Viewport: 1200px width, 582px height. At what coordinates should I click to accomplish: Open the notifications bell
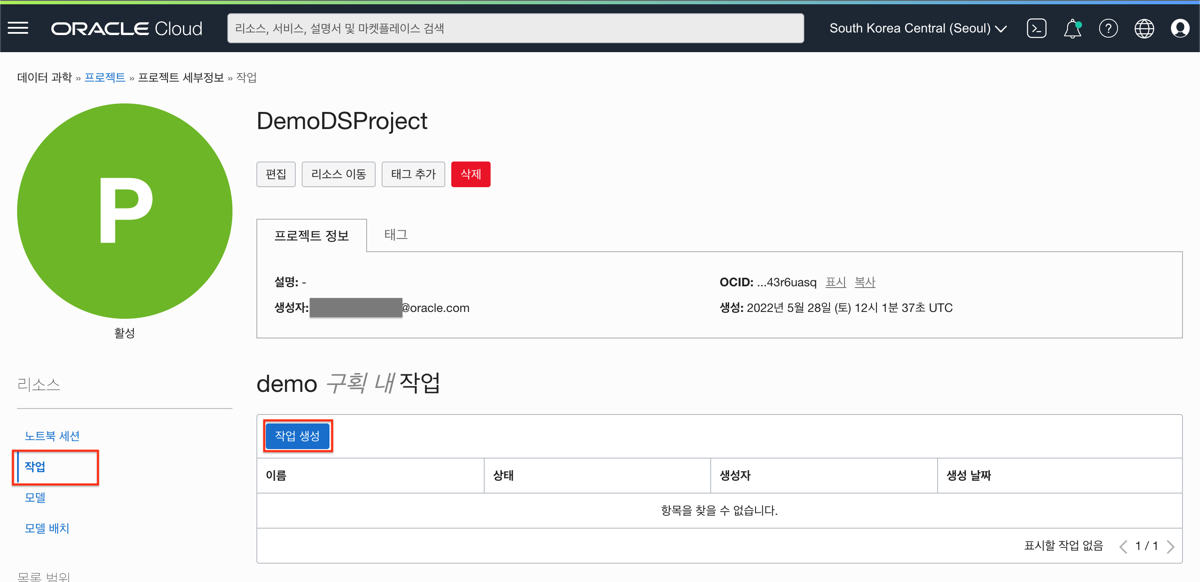tap(1072, 29)
